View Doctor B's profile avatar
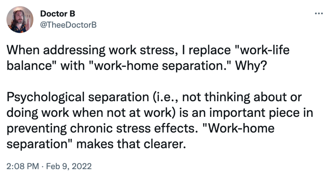 20,20
